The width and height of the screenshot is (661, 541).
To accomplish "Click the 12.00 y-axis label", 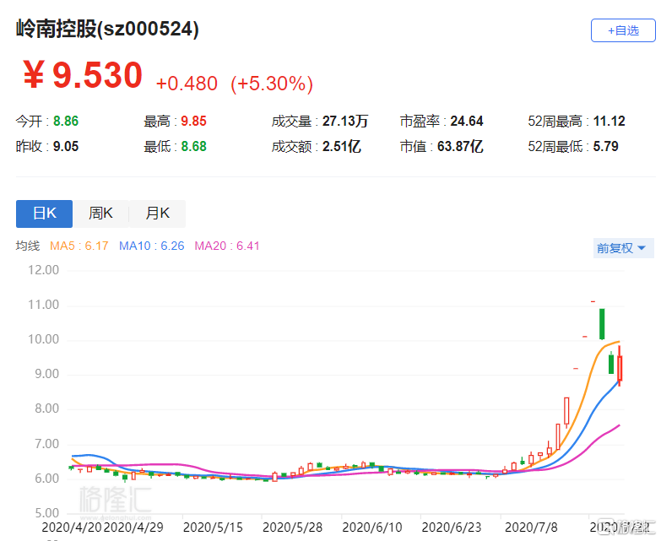I will [x=43, y=270].
